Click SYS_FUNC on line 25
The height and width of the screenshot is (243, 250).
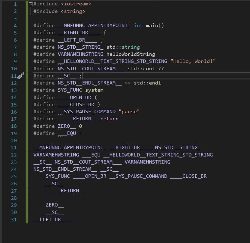pyautogui.click(x=58, y=176)
